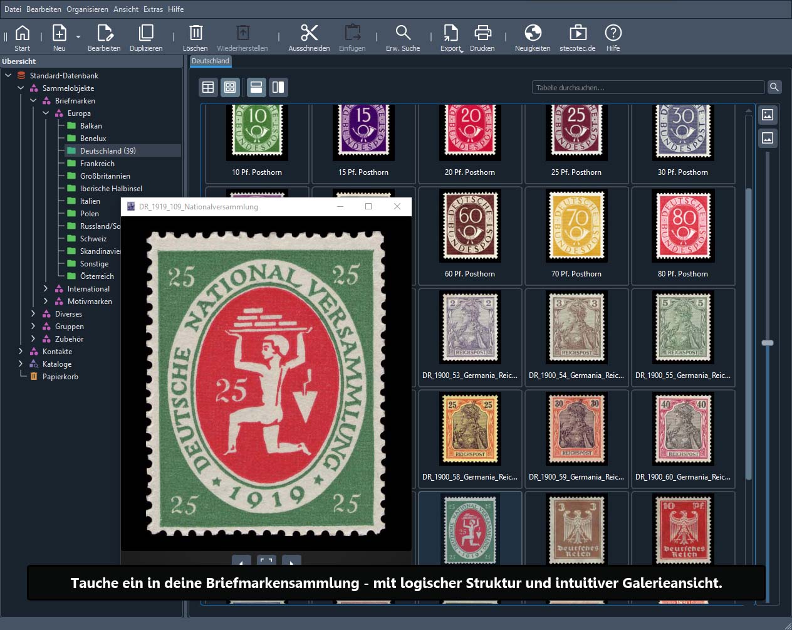792x630 pixels.
Task: Open the Hilfe question mark icon
Action: click(x=613, y=38)
